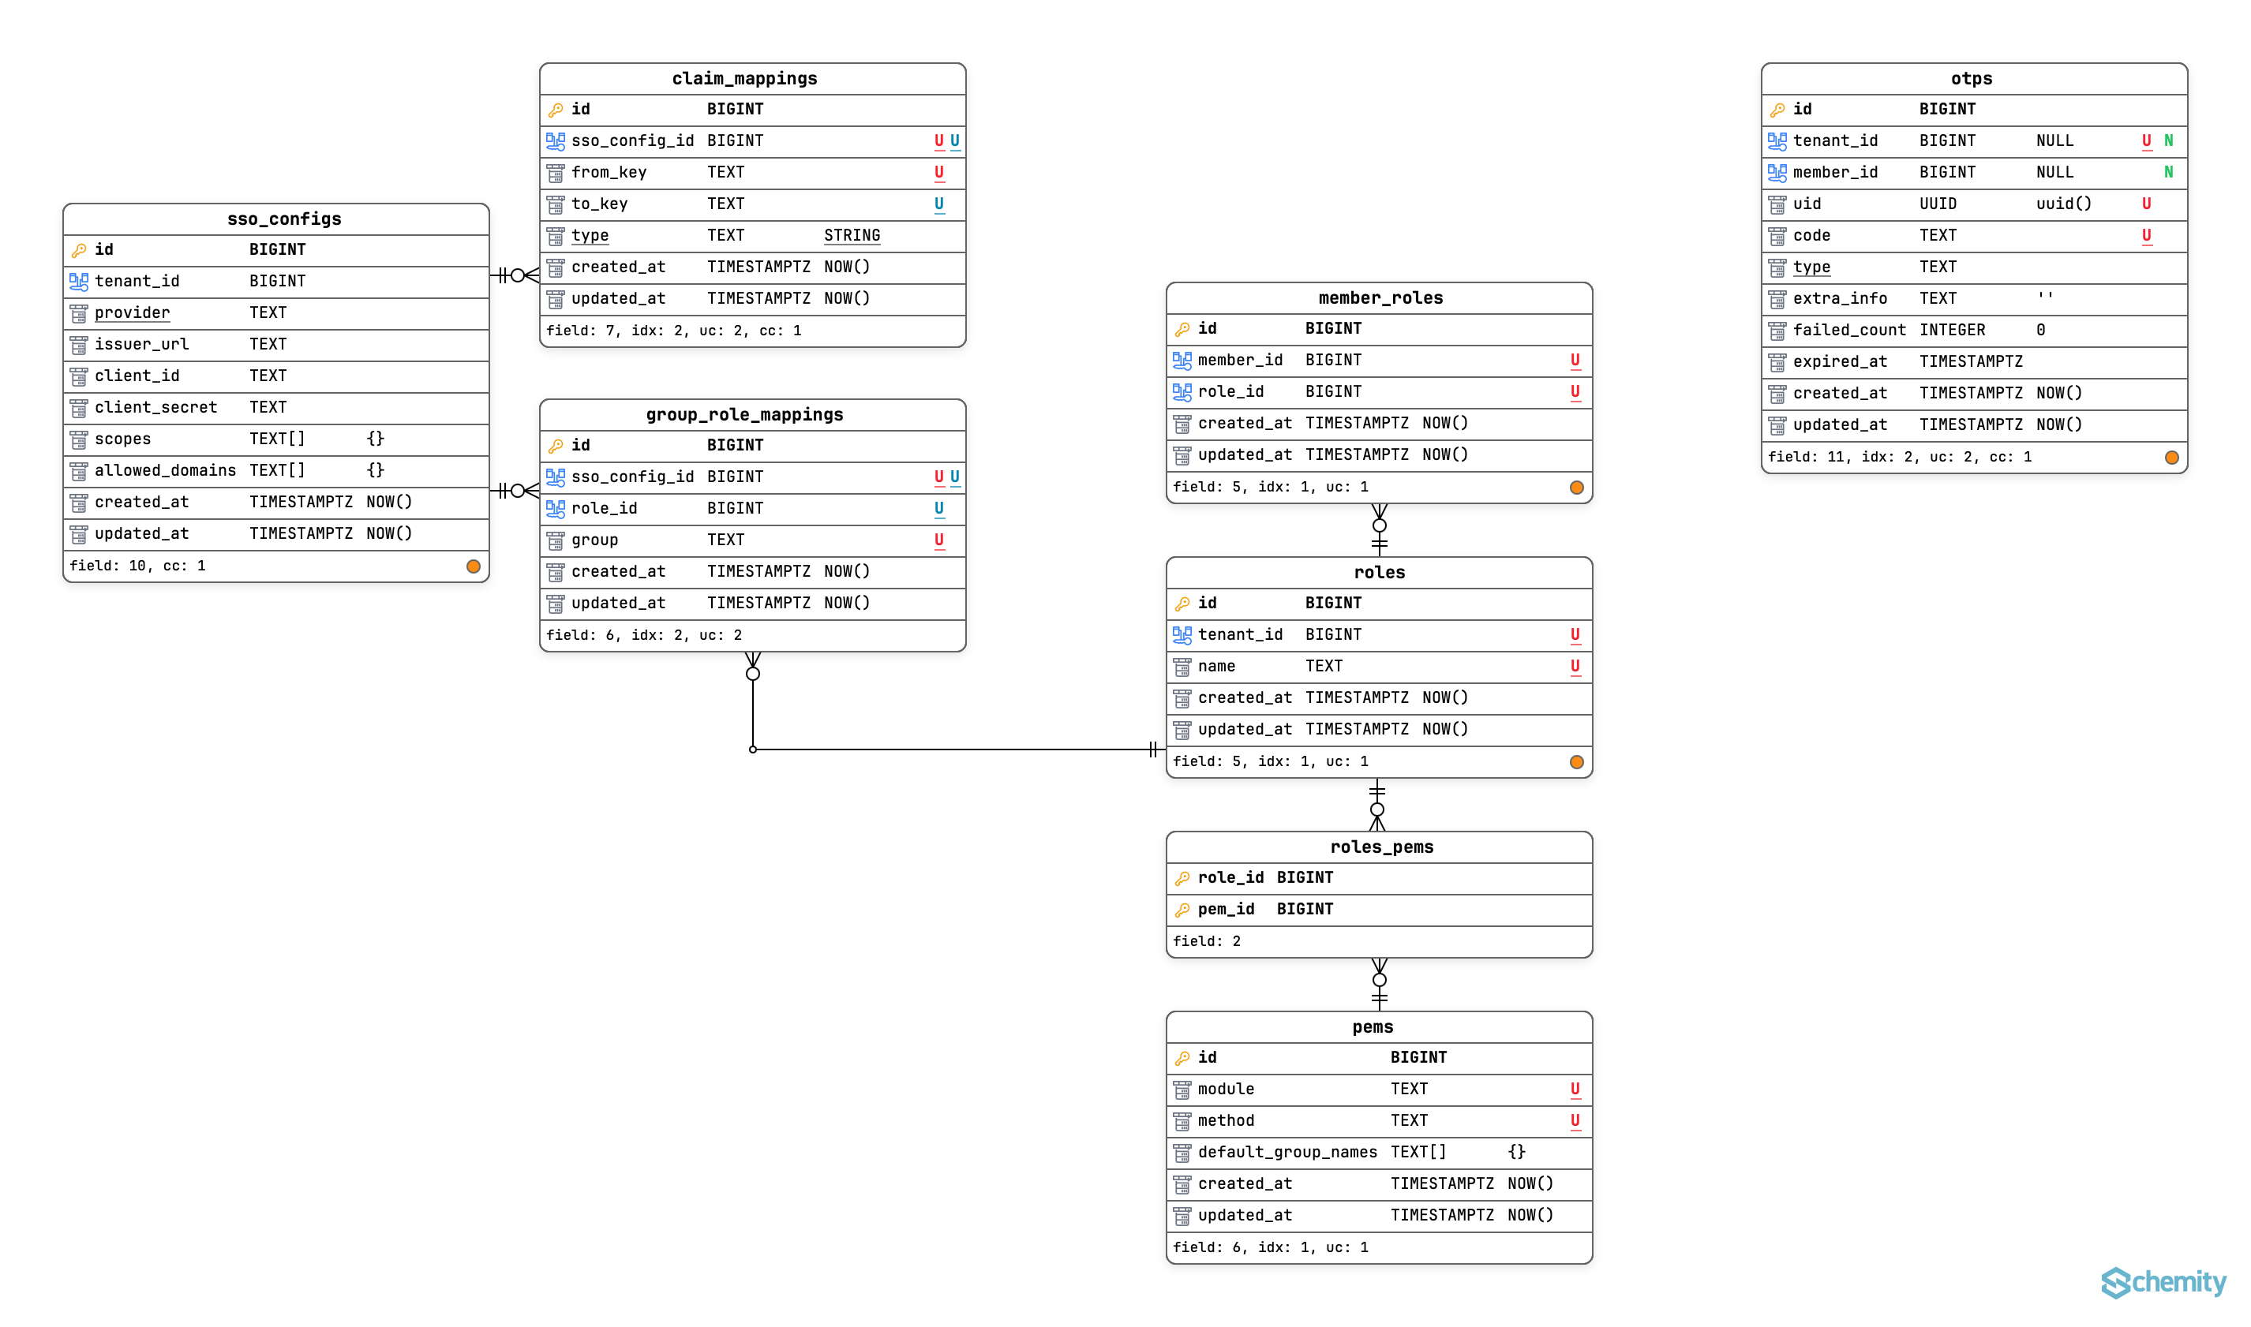Click the column icon next to roles name

pyautogui.click(x=1182, y=667)
